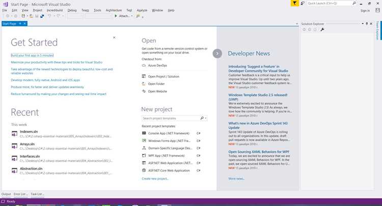
Task: Dismiss the Get Started section
Action: point(114,38)
